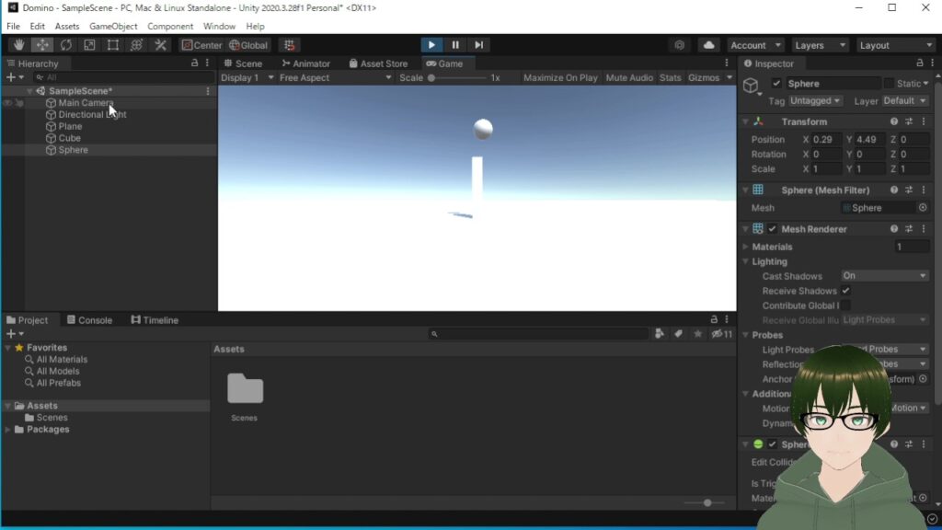Select the Hand tool in toolbar
Viewport: 942px width, 530px height.
coord(18,45)
